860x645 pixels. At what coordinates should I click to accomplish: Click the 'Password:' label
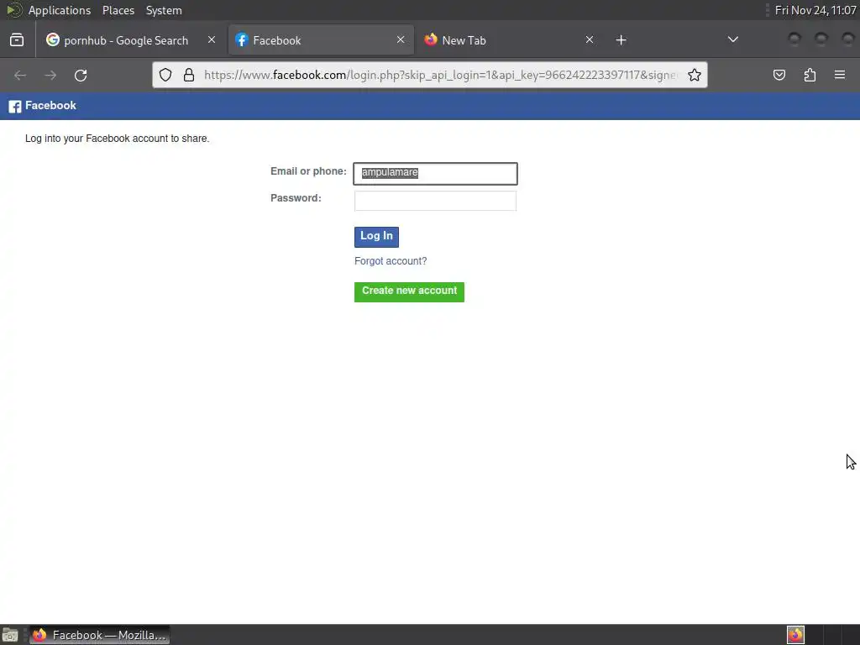pos(296,198)
